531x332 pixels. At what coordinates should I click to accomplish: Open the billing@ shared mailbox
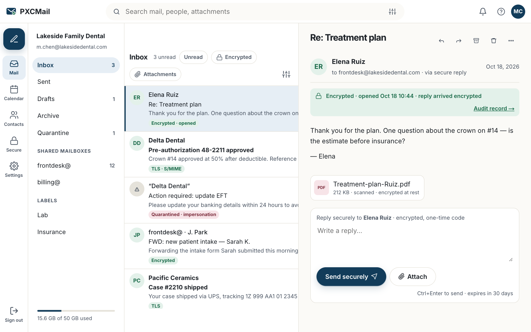[x=76, y=182]
